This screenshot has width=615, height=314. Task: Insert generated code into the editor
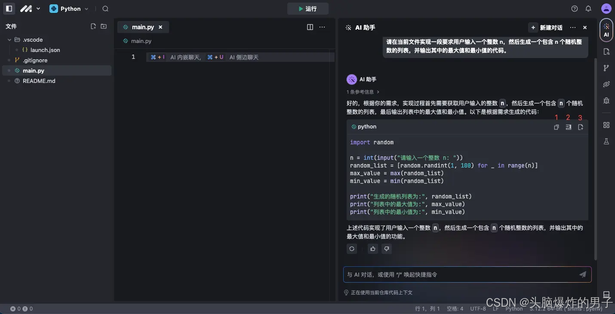(x=568, y=127)
